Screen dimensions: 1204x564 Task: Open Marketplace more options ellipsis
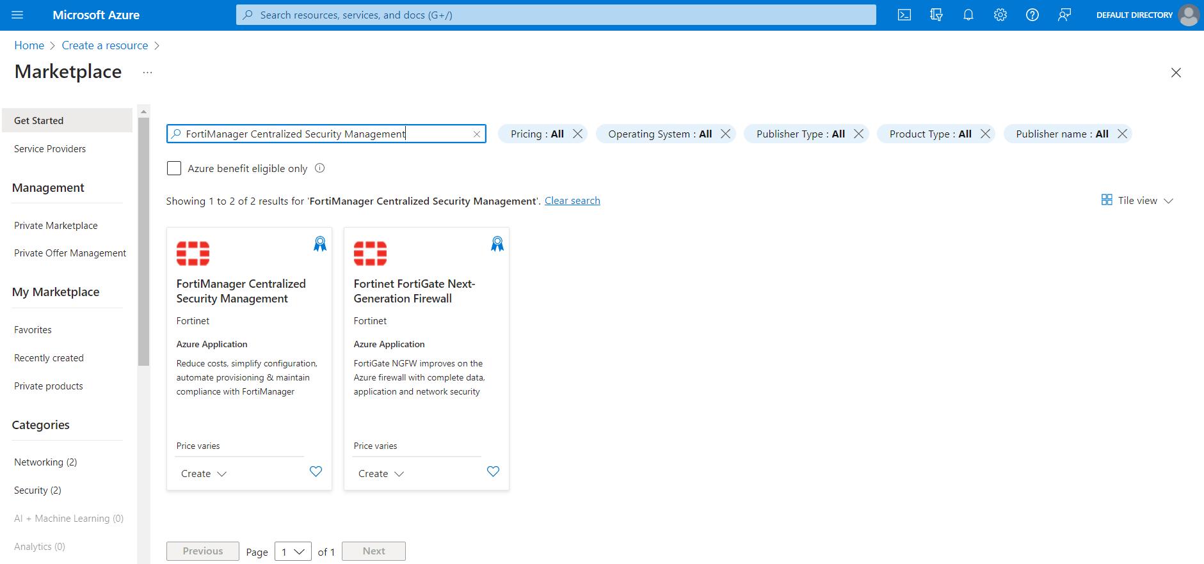coord(148,72)
